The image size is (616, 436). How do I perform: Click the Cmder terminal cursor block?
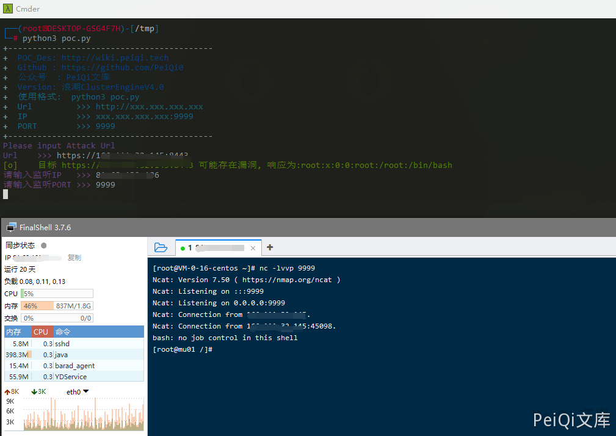5,194
